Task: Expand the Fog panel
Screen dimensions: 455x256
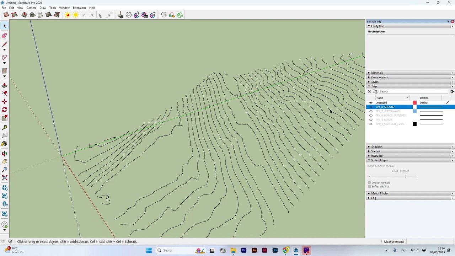Action: click(x=369, y=198)
